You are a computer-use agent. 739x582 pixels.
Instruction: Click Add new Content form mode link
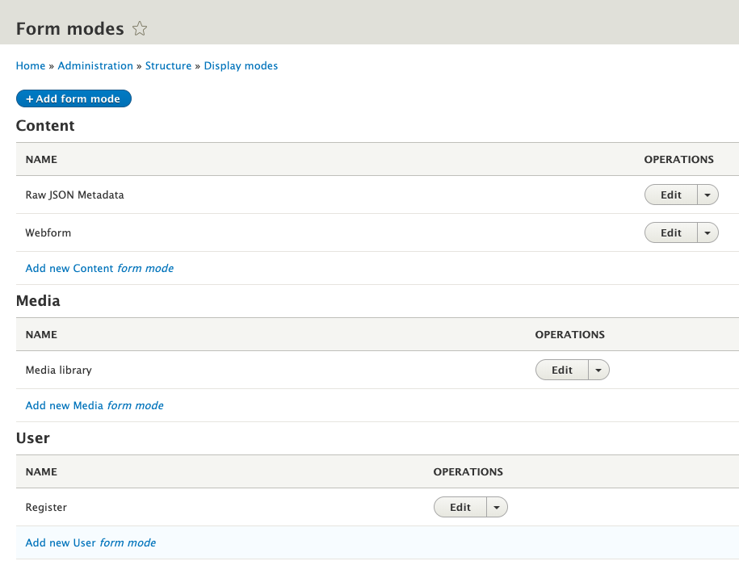pyautogui.click(x=99, y=268)
